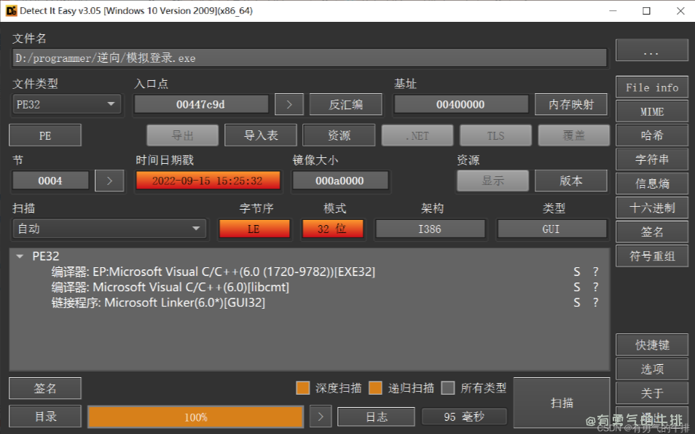Screen dimensions: 695x434
Task: Click the entry point field 00447c9d
Action: (x=201, y=105)
